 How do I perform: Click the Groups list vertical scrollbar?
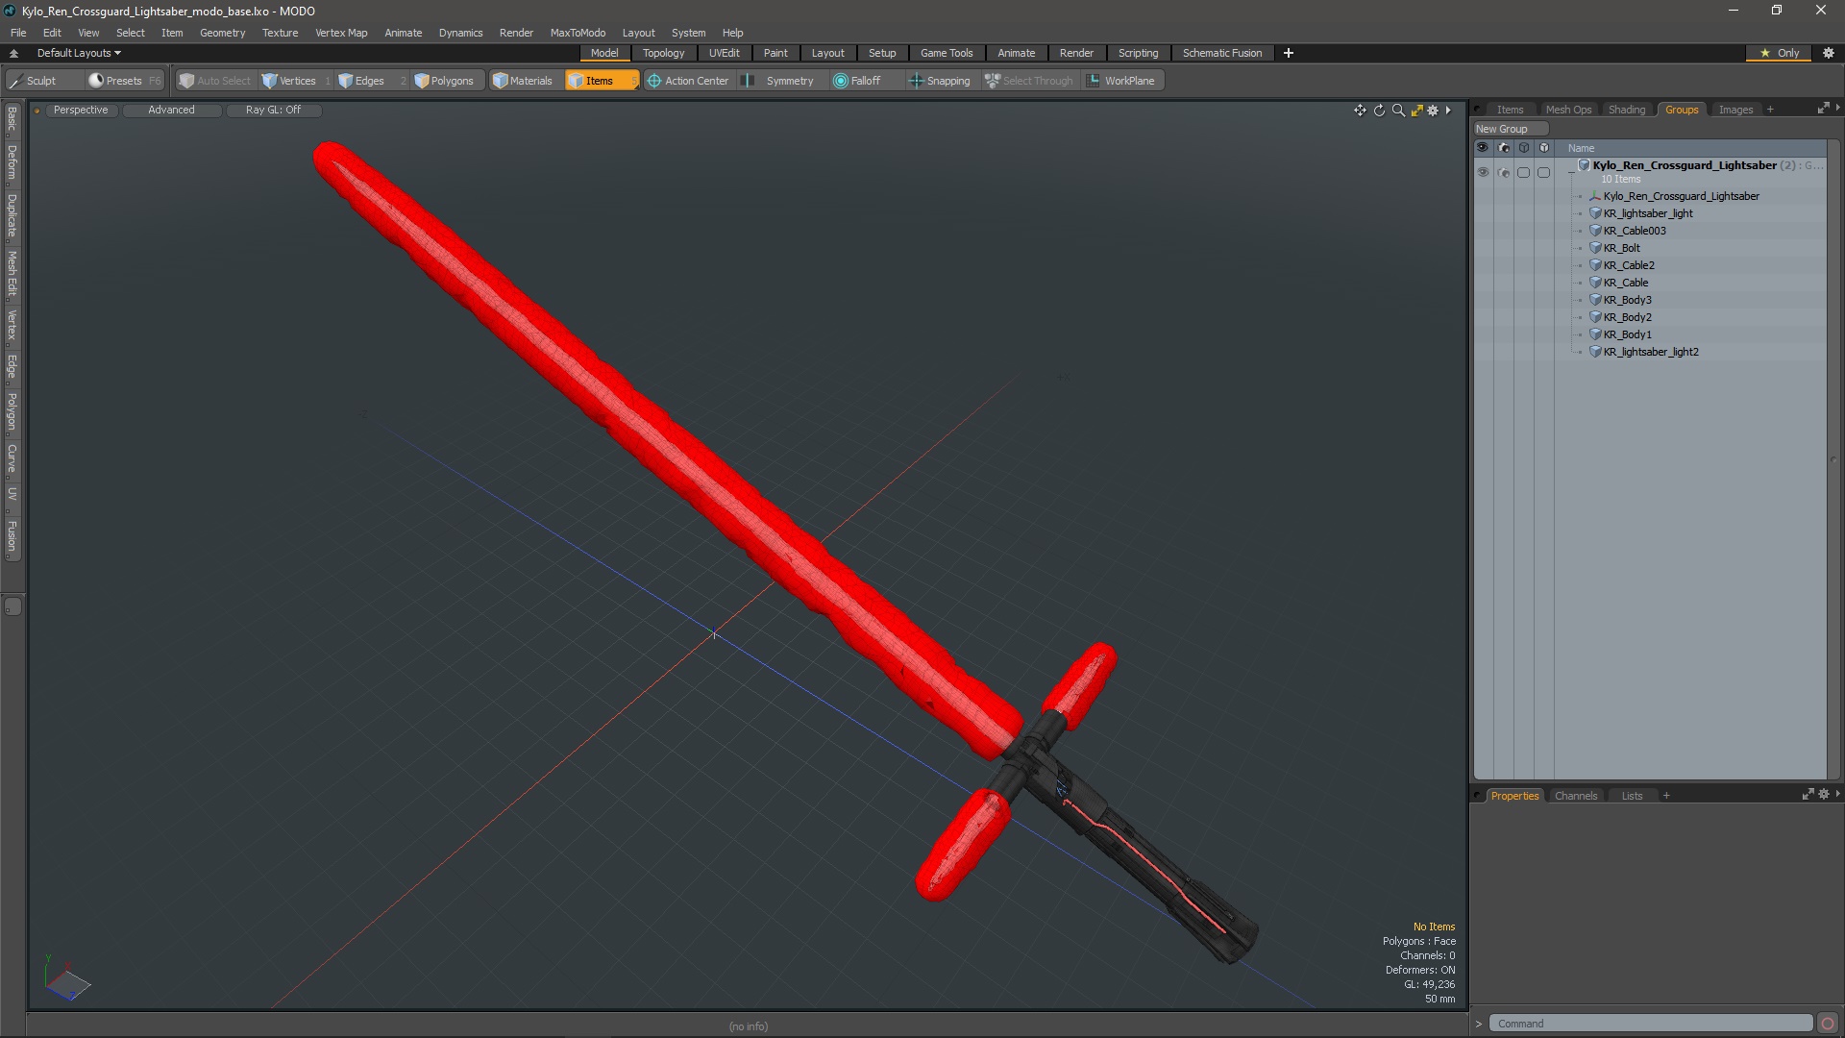tap(1833, 459)
